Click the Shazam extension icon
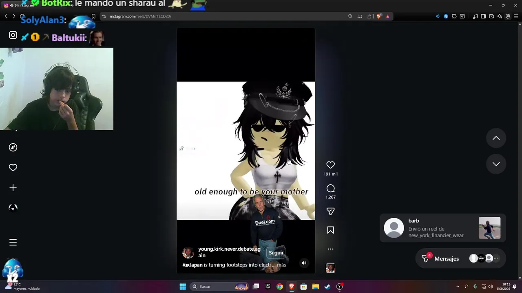Viewport: 522px width, 293px height. [446, 16]
